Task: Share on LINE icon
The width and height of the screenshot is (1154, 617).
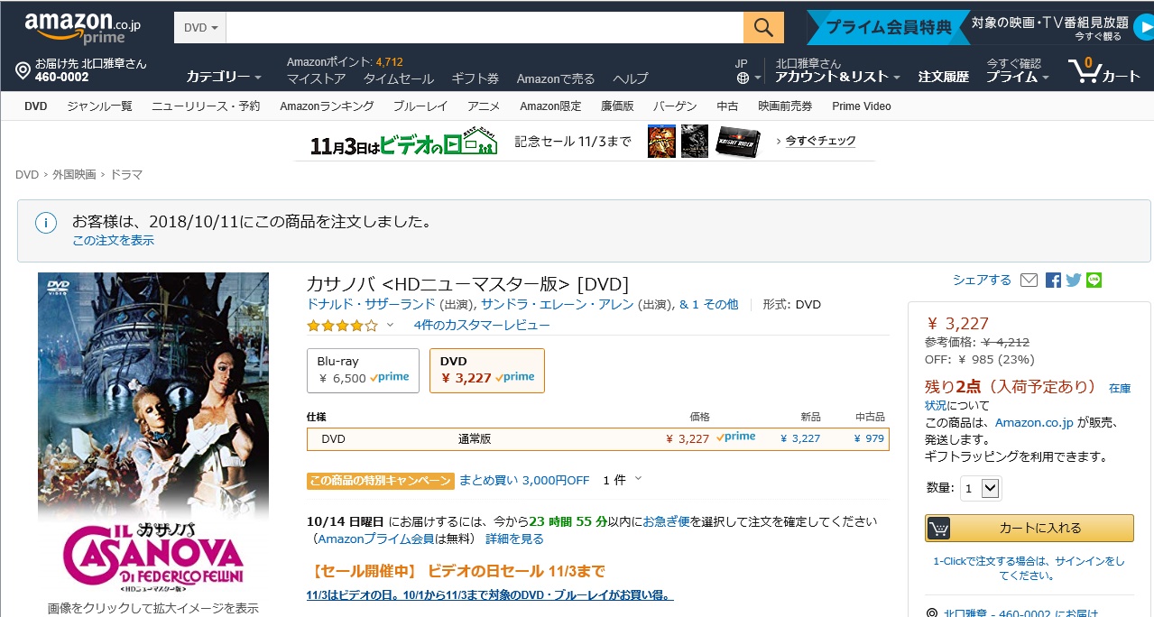Action: tap(1094, 280)
